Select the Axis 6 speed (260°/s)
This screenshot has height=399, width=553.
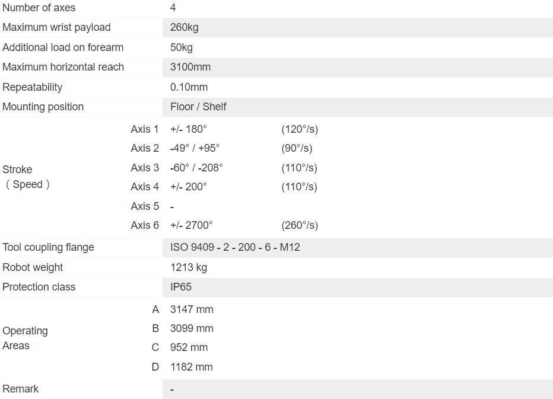click(300, 225)
